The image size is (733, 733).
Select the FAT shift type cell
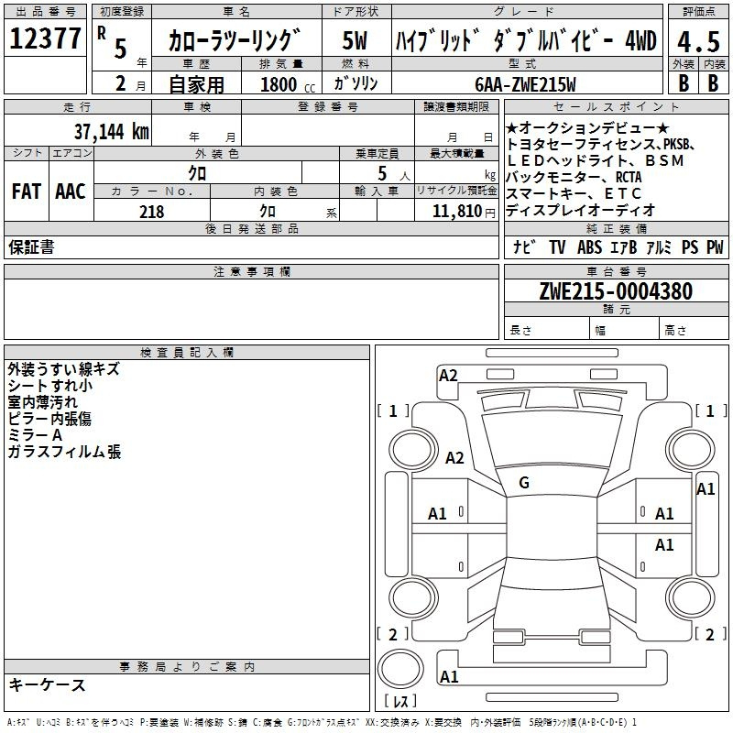coord(26,191)
